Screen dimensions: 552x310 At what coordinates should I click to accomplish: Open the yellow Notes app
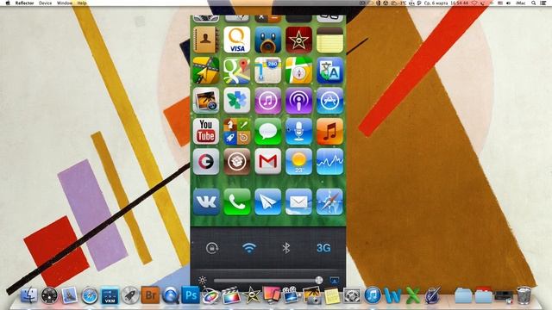point(329,40)
